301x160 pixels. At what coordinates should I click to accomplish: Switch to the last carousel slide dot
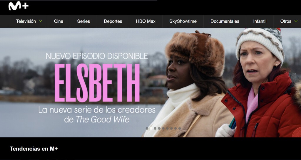pyautogui.click(x=180, y=128)
